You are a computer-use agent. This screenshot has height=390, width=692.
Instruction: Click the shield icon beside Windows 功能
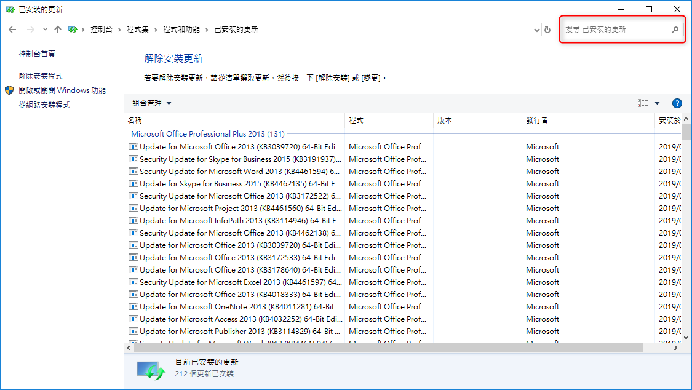pyautogui.click(x=9, y=90)
